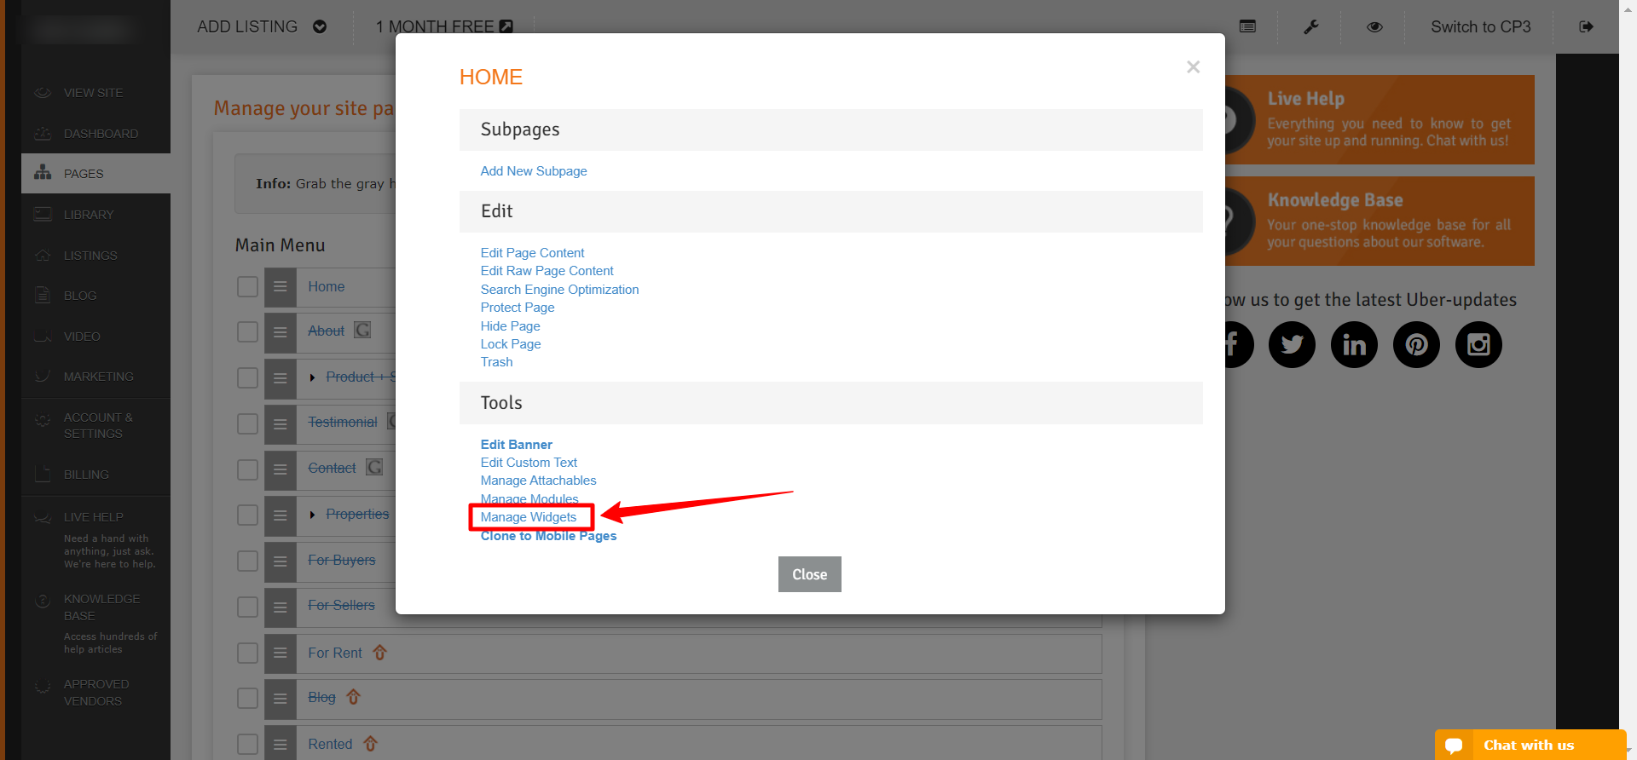Click the Lock Page link

click(511, 344)
